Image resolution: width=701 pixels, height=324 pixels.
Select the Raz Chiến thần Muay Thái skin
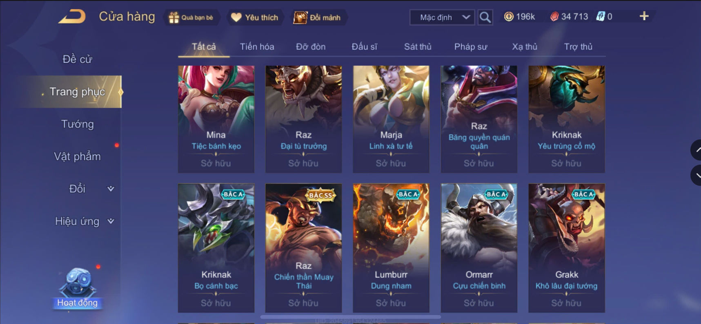[x=304, y=248]
